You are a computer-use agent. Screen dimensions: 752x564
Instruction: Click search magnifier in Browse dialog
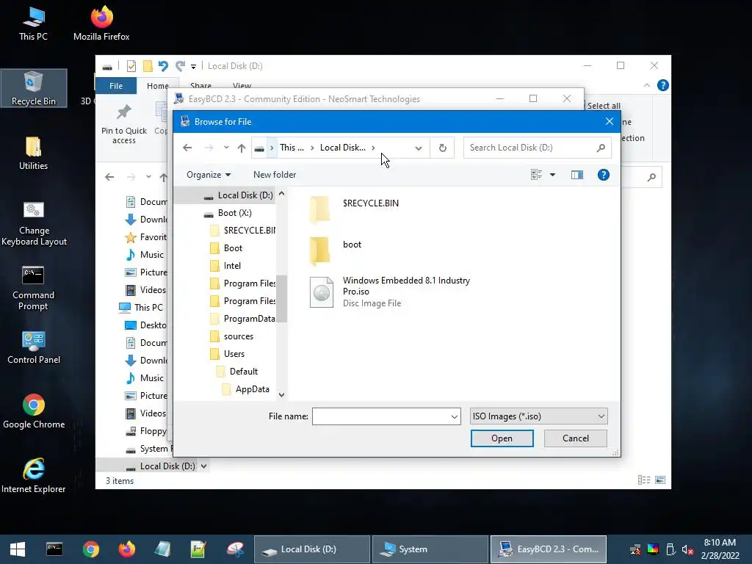pyautogui.click(x=601, y=148)
